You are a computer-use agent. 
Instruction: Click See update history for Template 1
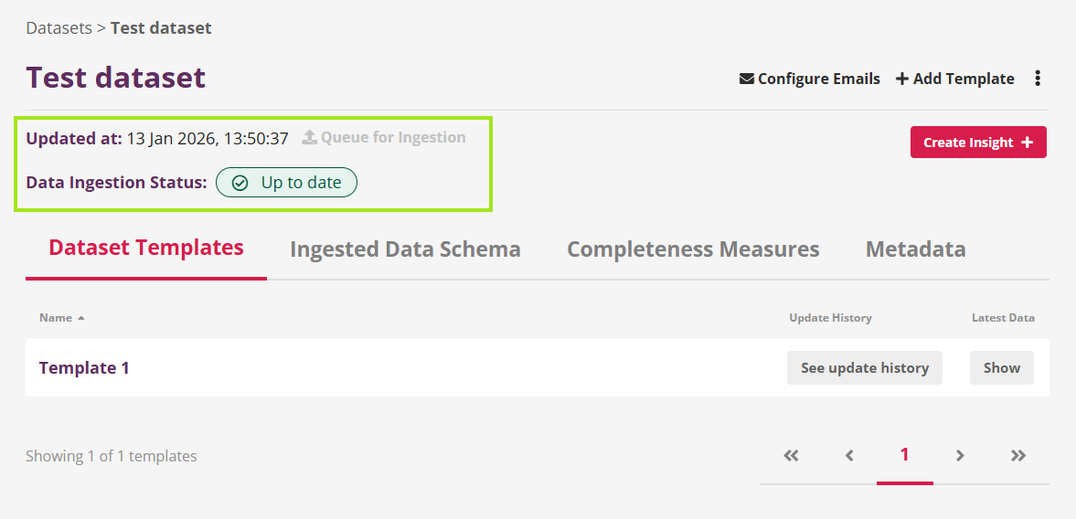(865, 367)
